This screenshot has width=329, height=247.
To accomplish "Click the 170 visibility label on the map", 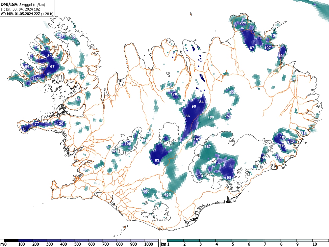I will coord(174,94).
